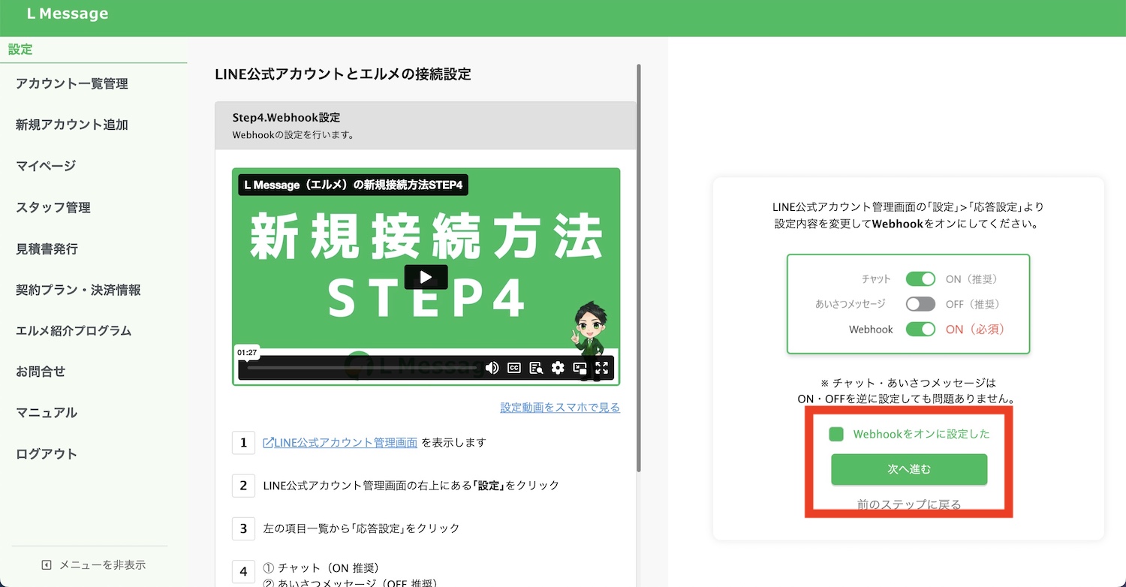Play the STEP4 tutorial video
This screenshot has width=1126, height=587.
(426, 277)
